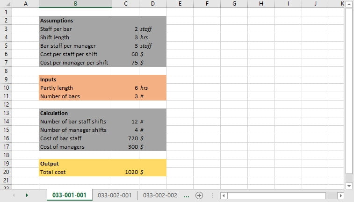Screen dimensions: 354x202
Task: Click the select-all corner above row 1
Action: [6, 4]
